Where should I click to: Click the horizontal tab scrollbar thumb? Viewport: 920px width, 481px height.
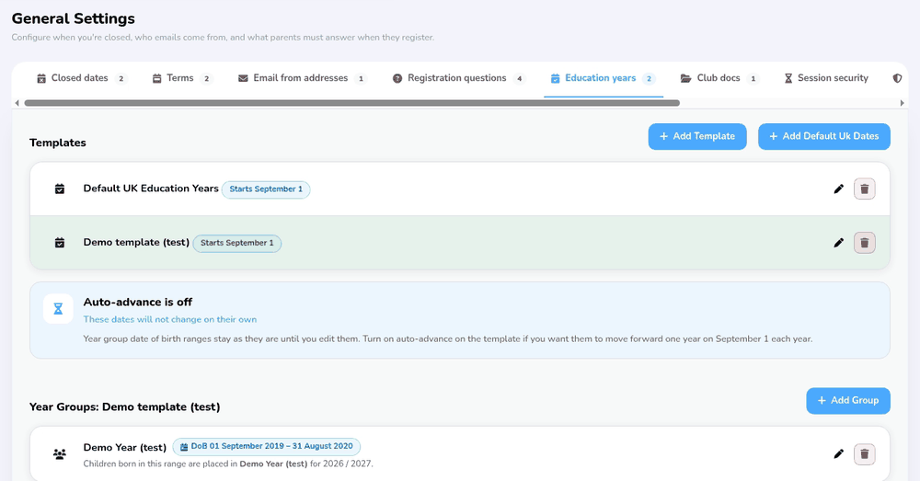[352, 103]
